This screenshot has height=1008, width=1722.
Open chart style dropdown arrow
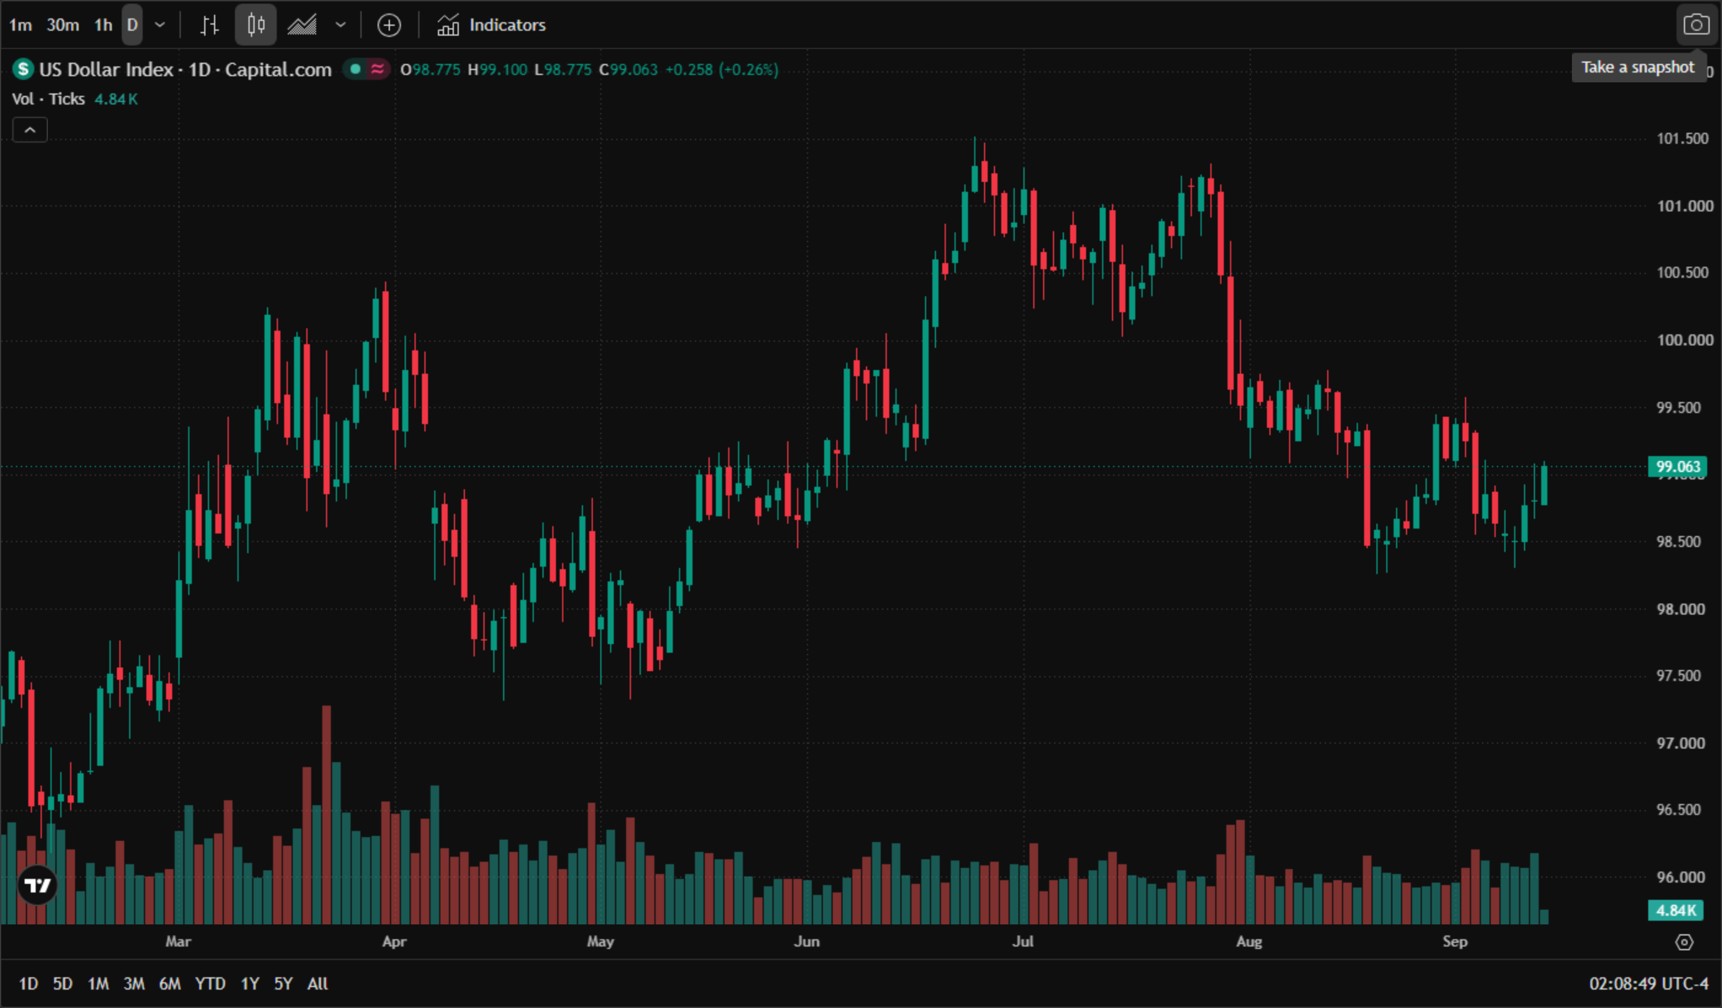(x=340, y=25)
